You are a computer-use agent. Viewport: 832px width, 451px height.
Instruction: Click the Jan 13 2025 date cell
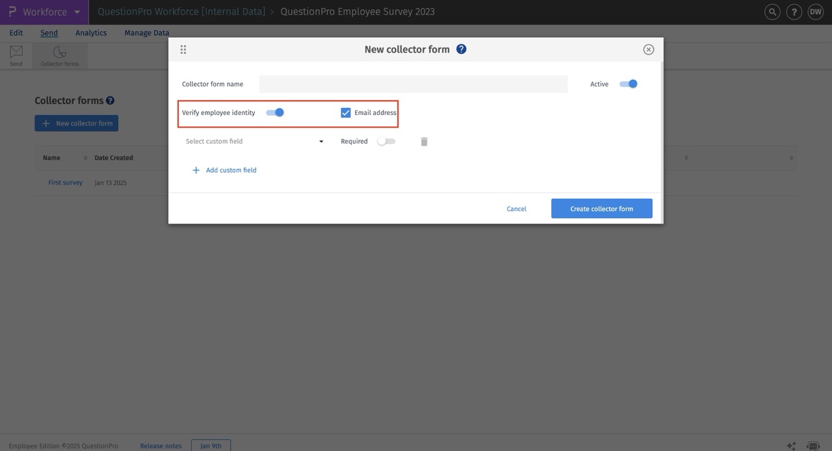pos(110,183)
